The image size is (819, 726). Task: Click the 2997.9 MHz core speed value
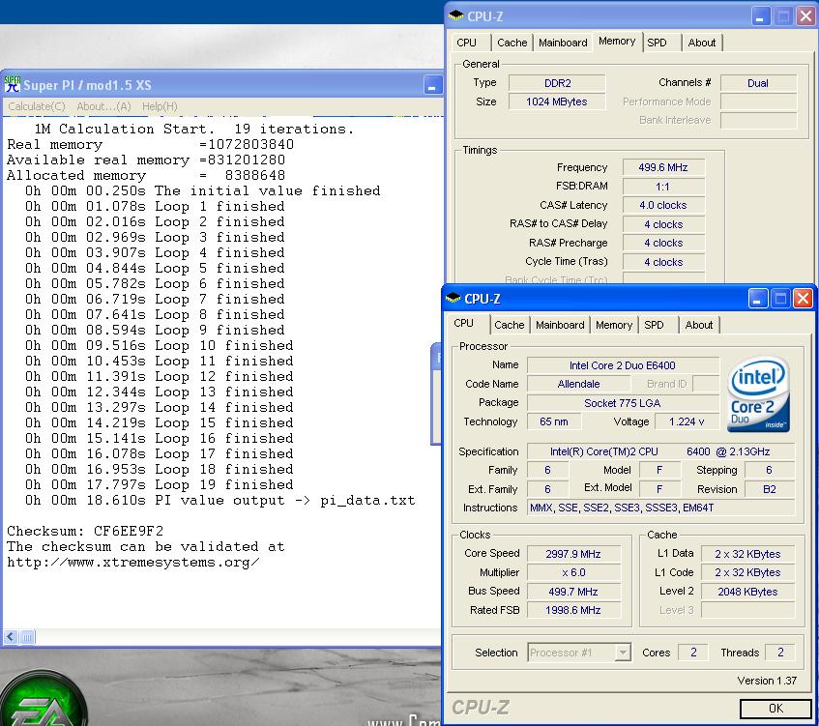pyautogui.click(x=573, y=554)
